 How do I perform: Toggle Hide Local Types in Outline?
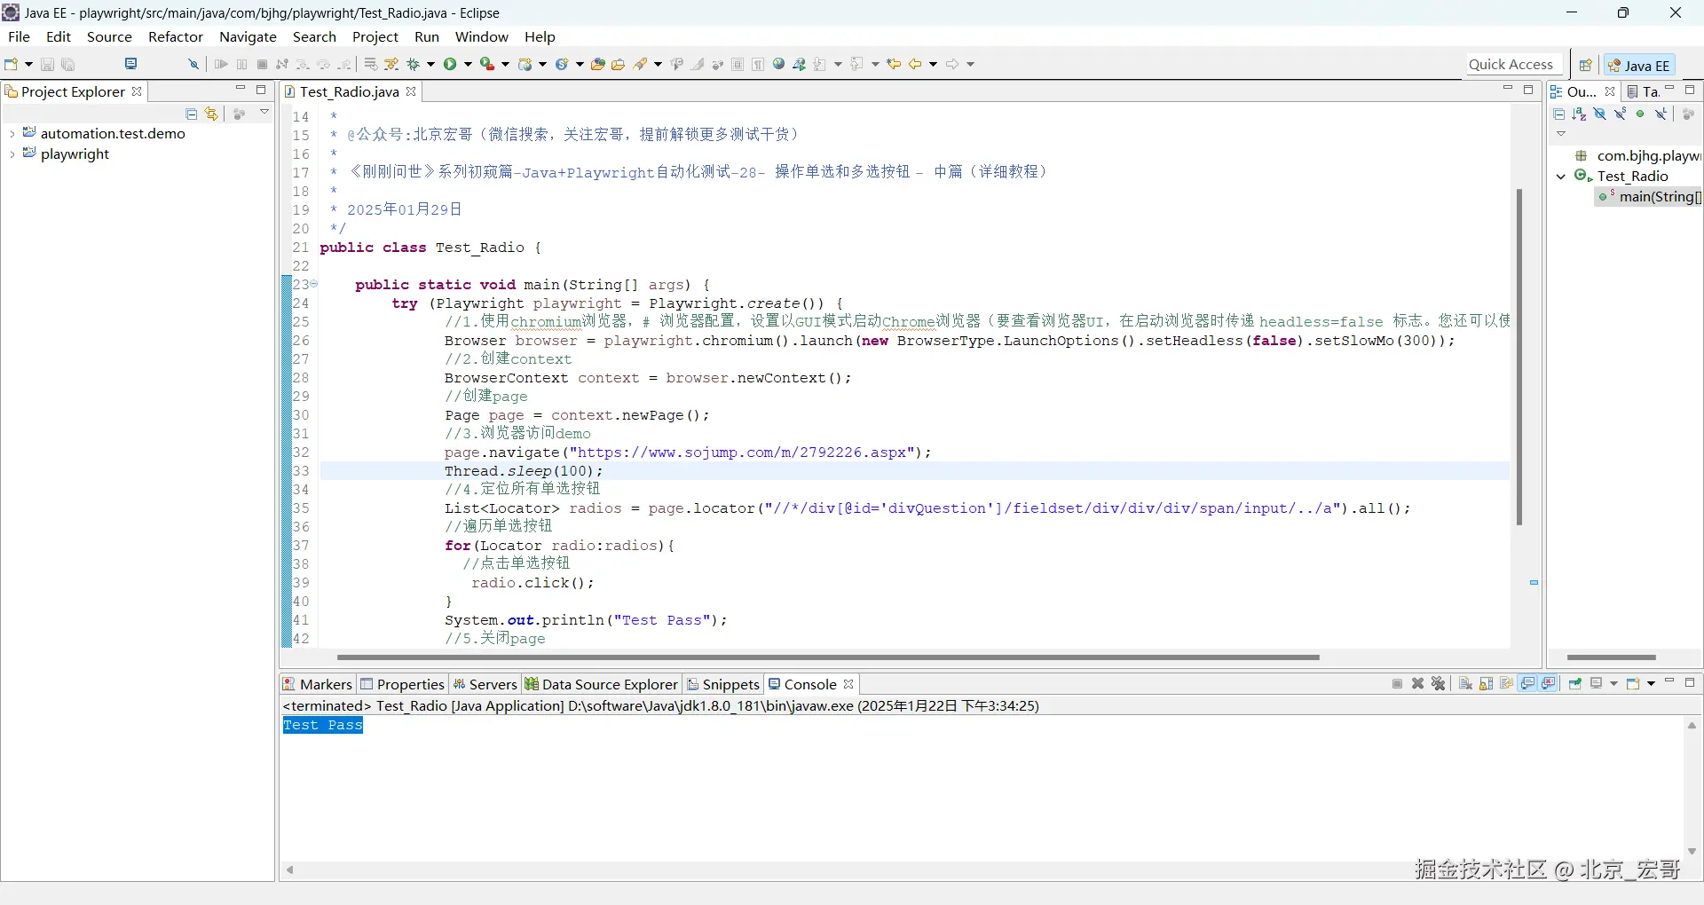(x=1661, y=114)
